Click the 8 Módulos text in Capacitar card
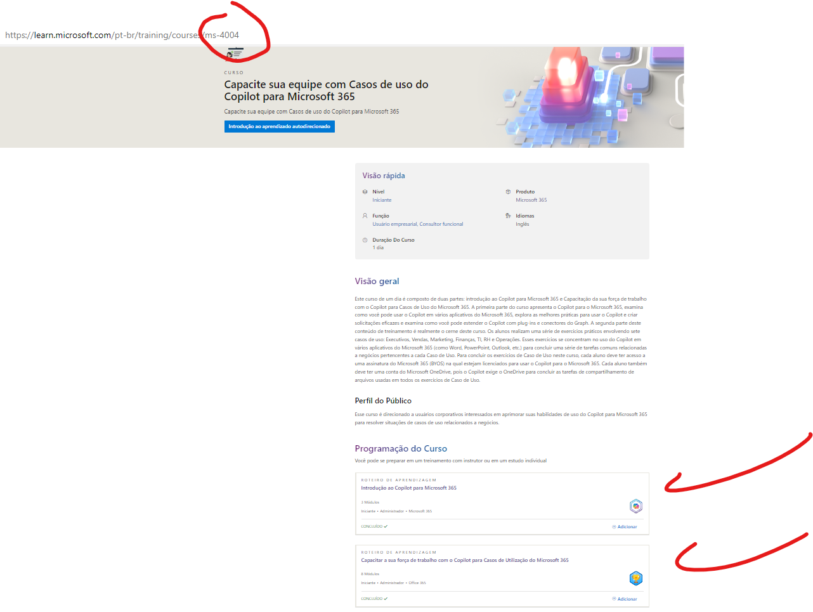 [370, 574]
